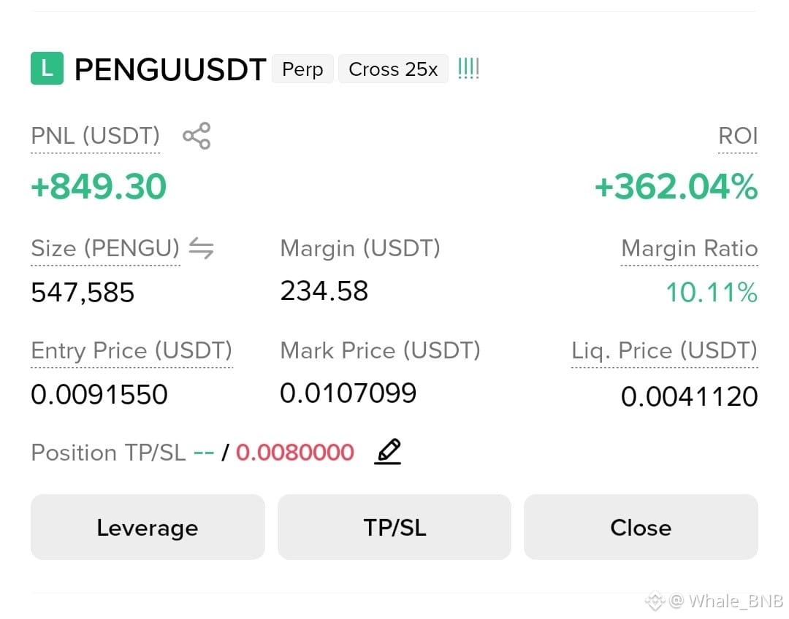This screenshot has height=619, width=789.
Task: Click the Liq. Price (USDT) label
Action: pos(664,351)
